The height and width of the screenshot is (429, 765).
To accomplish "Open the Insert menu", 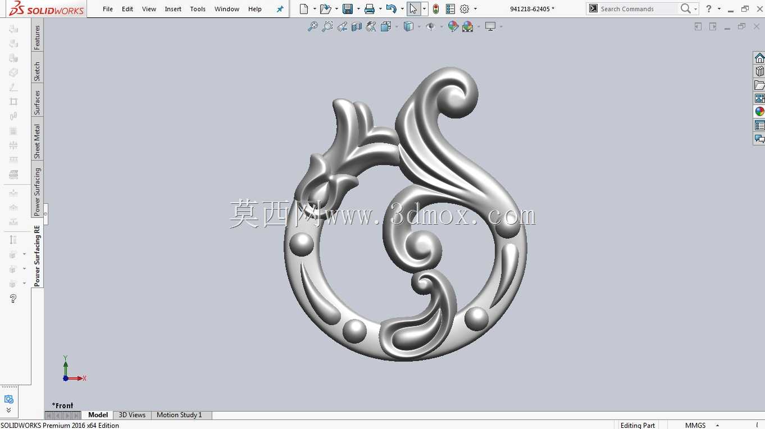I will [173, 9].
